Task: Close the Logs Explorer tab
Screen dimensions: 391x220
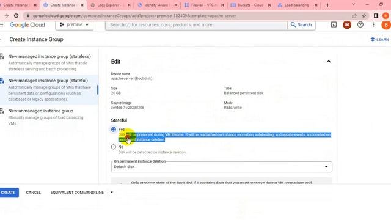Action: point(129,5)
